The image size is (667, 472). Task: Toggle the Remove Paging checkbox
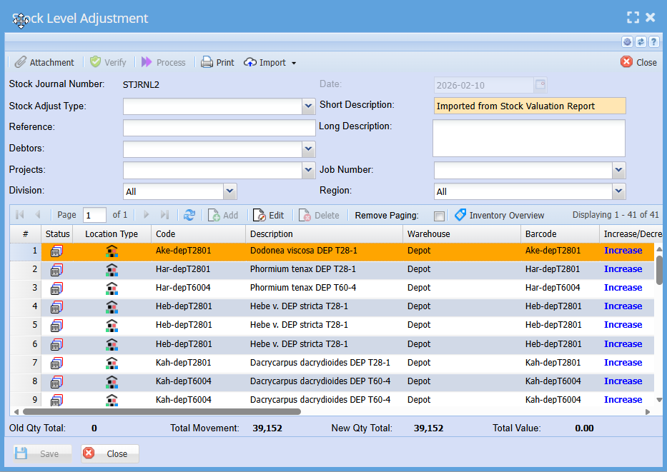(439, 216)
